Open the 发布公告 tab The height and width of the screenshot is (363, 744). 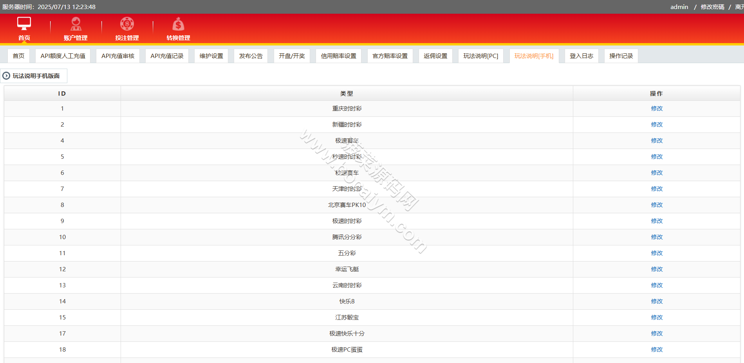(x=251, y=56)
